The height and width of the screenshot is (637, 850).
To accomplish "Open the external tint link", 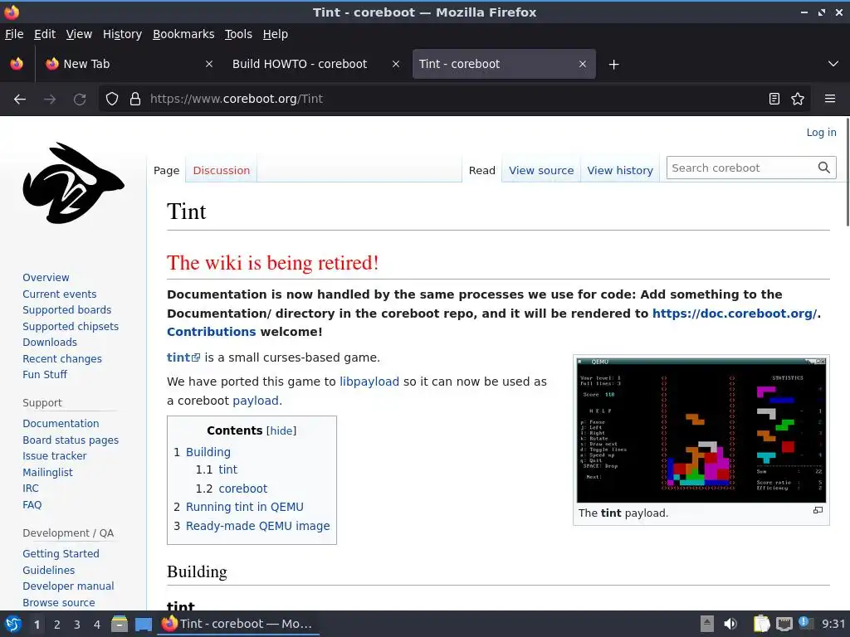I will 183,357.
